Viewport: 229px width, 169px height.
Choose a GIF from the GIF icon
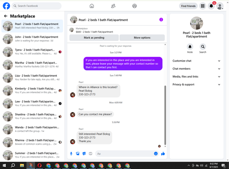coord(91,153)
